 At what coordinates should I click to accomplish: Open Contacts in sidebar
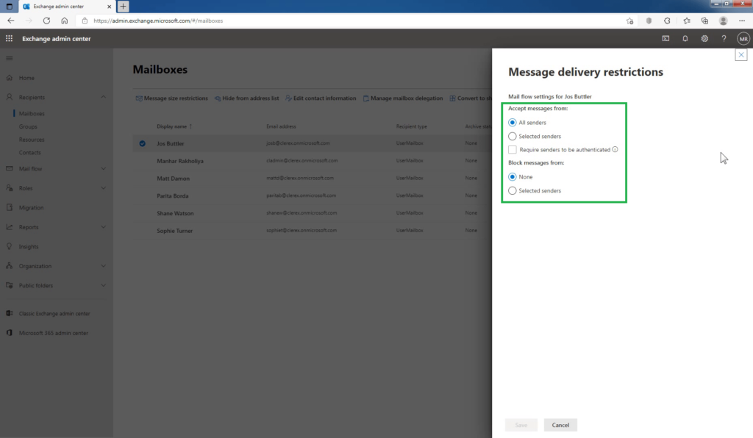pos(29,153)
